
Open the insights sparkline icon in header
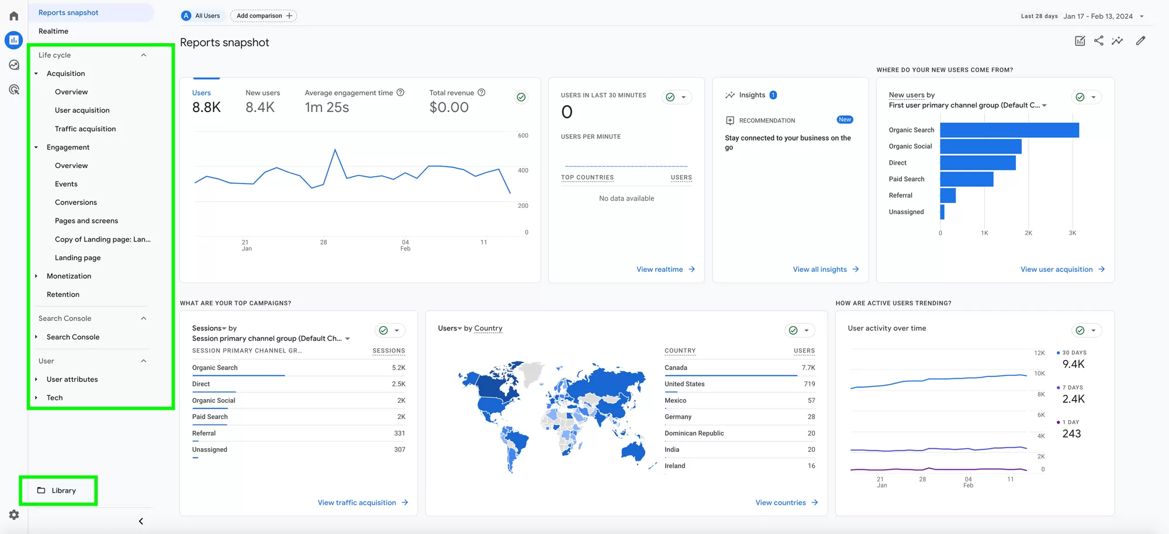click(x=1118, y=40)
